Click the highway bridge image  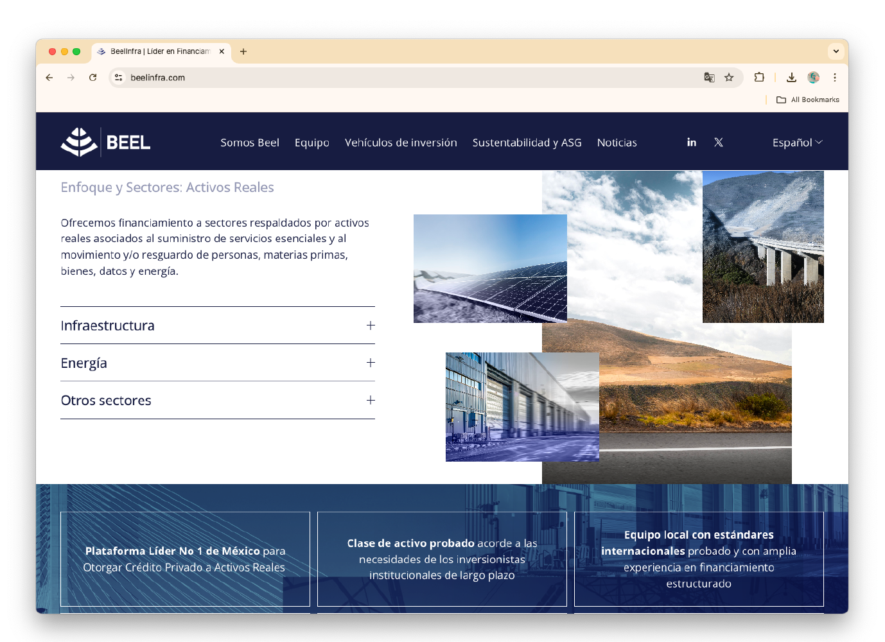click(763, 247)
